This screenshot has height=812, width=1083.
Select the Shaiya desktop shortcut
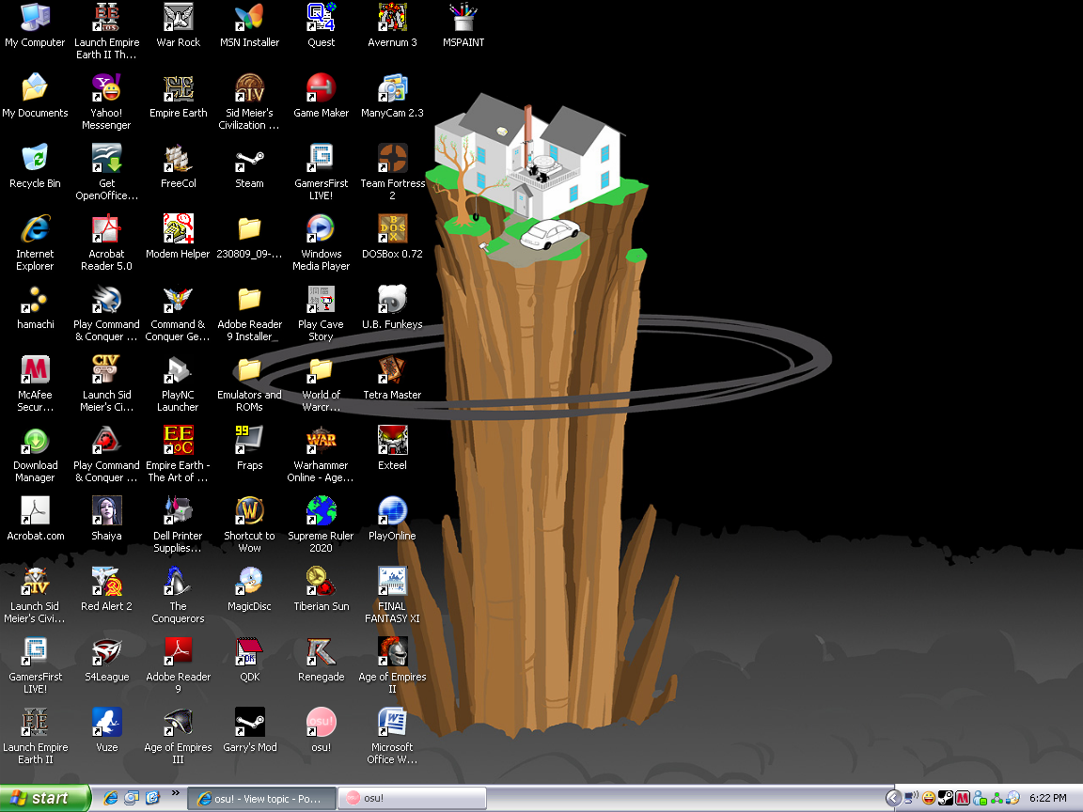(106, 519)
